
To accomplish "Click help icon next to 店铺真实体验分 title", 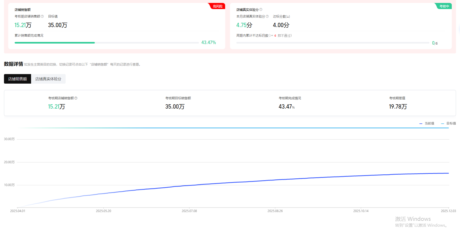I will click(x=261, y=10).
